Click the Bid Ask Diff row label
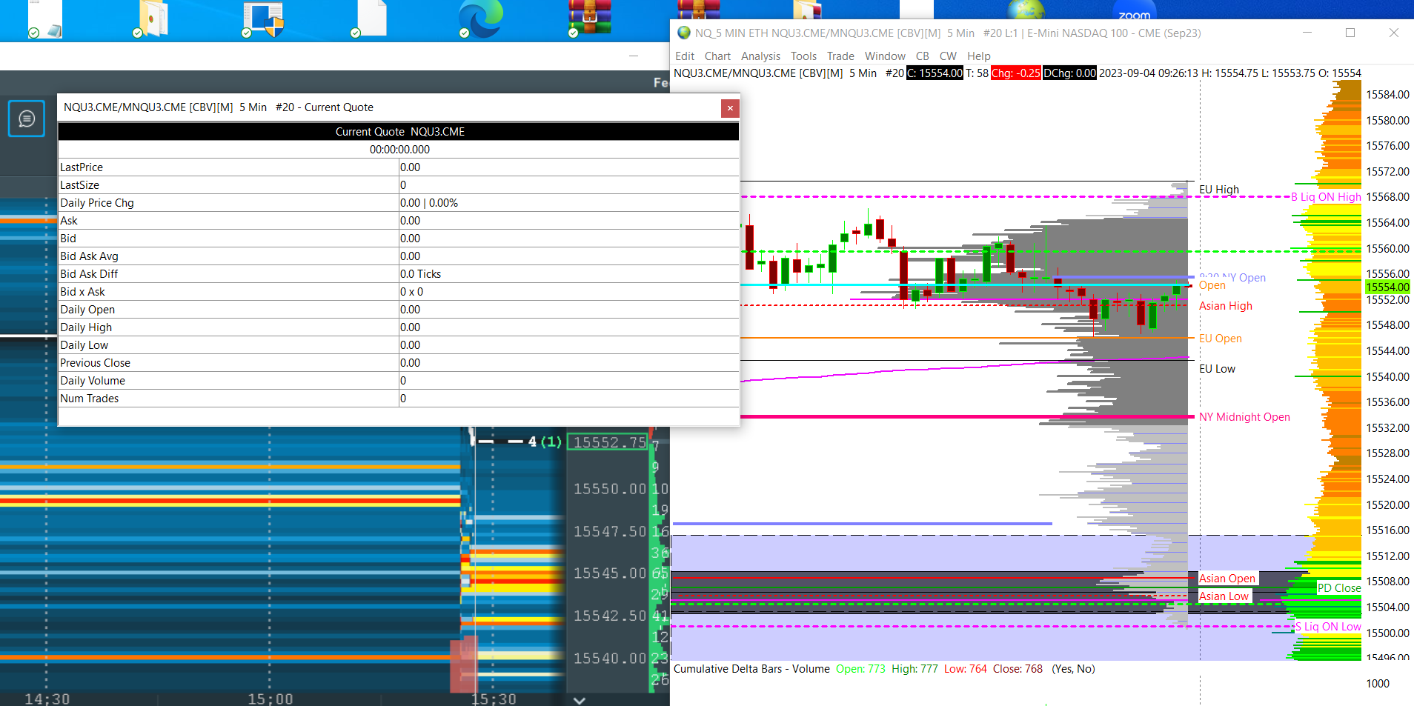This screenshot has height=706, width=1414. coord(89,274)
